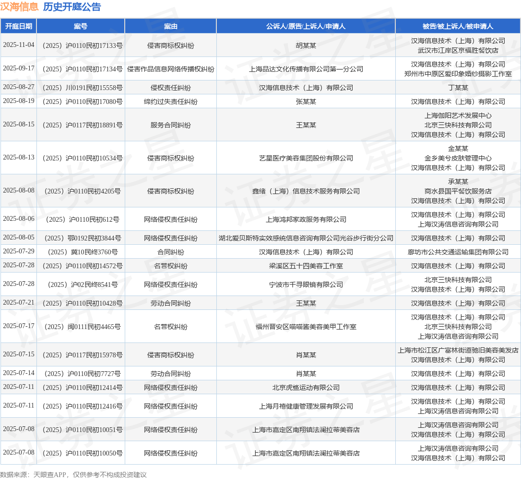Click case cause 侵害作品信息网络传播权纠纷
This screenshot has width=521, height=479.
[170, 69]
